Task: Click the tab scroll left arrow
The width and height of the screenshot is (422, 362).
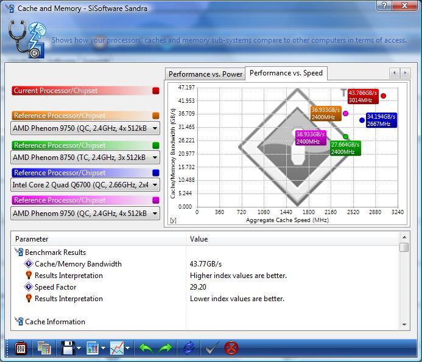Action: [395, 72]
